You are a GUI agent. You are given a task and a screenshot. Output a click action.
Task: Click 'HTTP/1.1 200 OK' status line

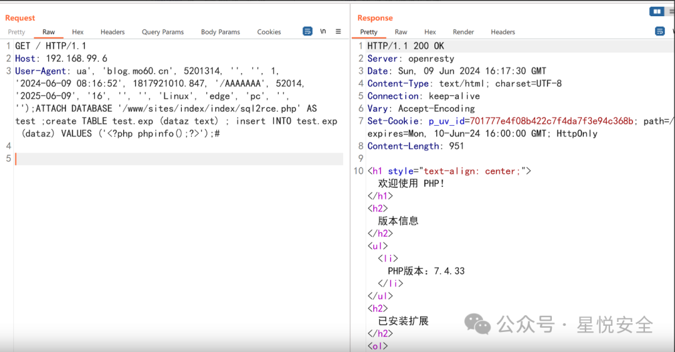point(406,46)
